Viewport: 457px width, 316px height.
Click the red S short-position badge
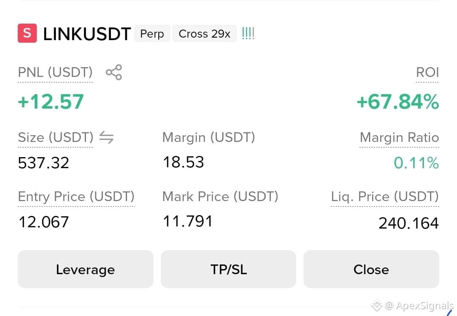(28, 33)
